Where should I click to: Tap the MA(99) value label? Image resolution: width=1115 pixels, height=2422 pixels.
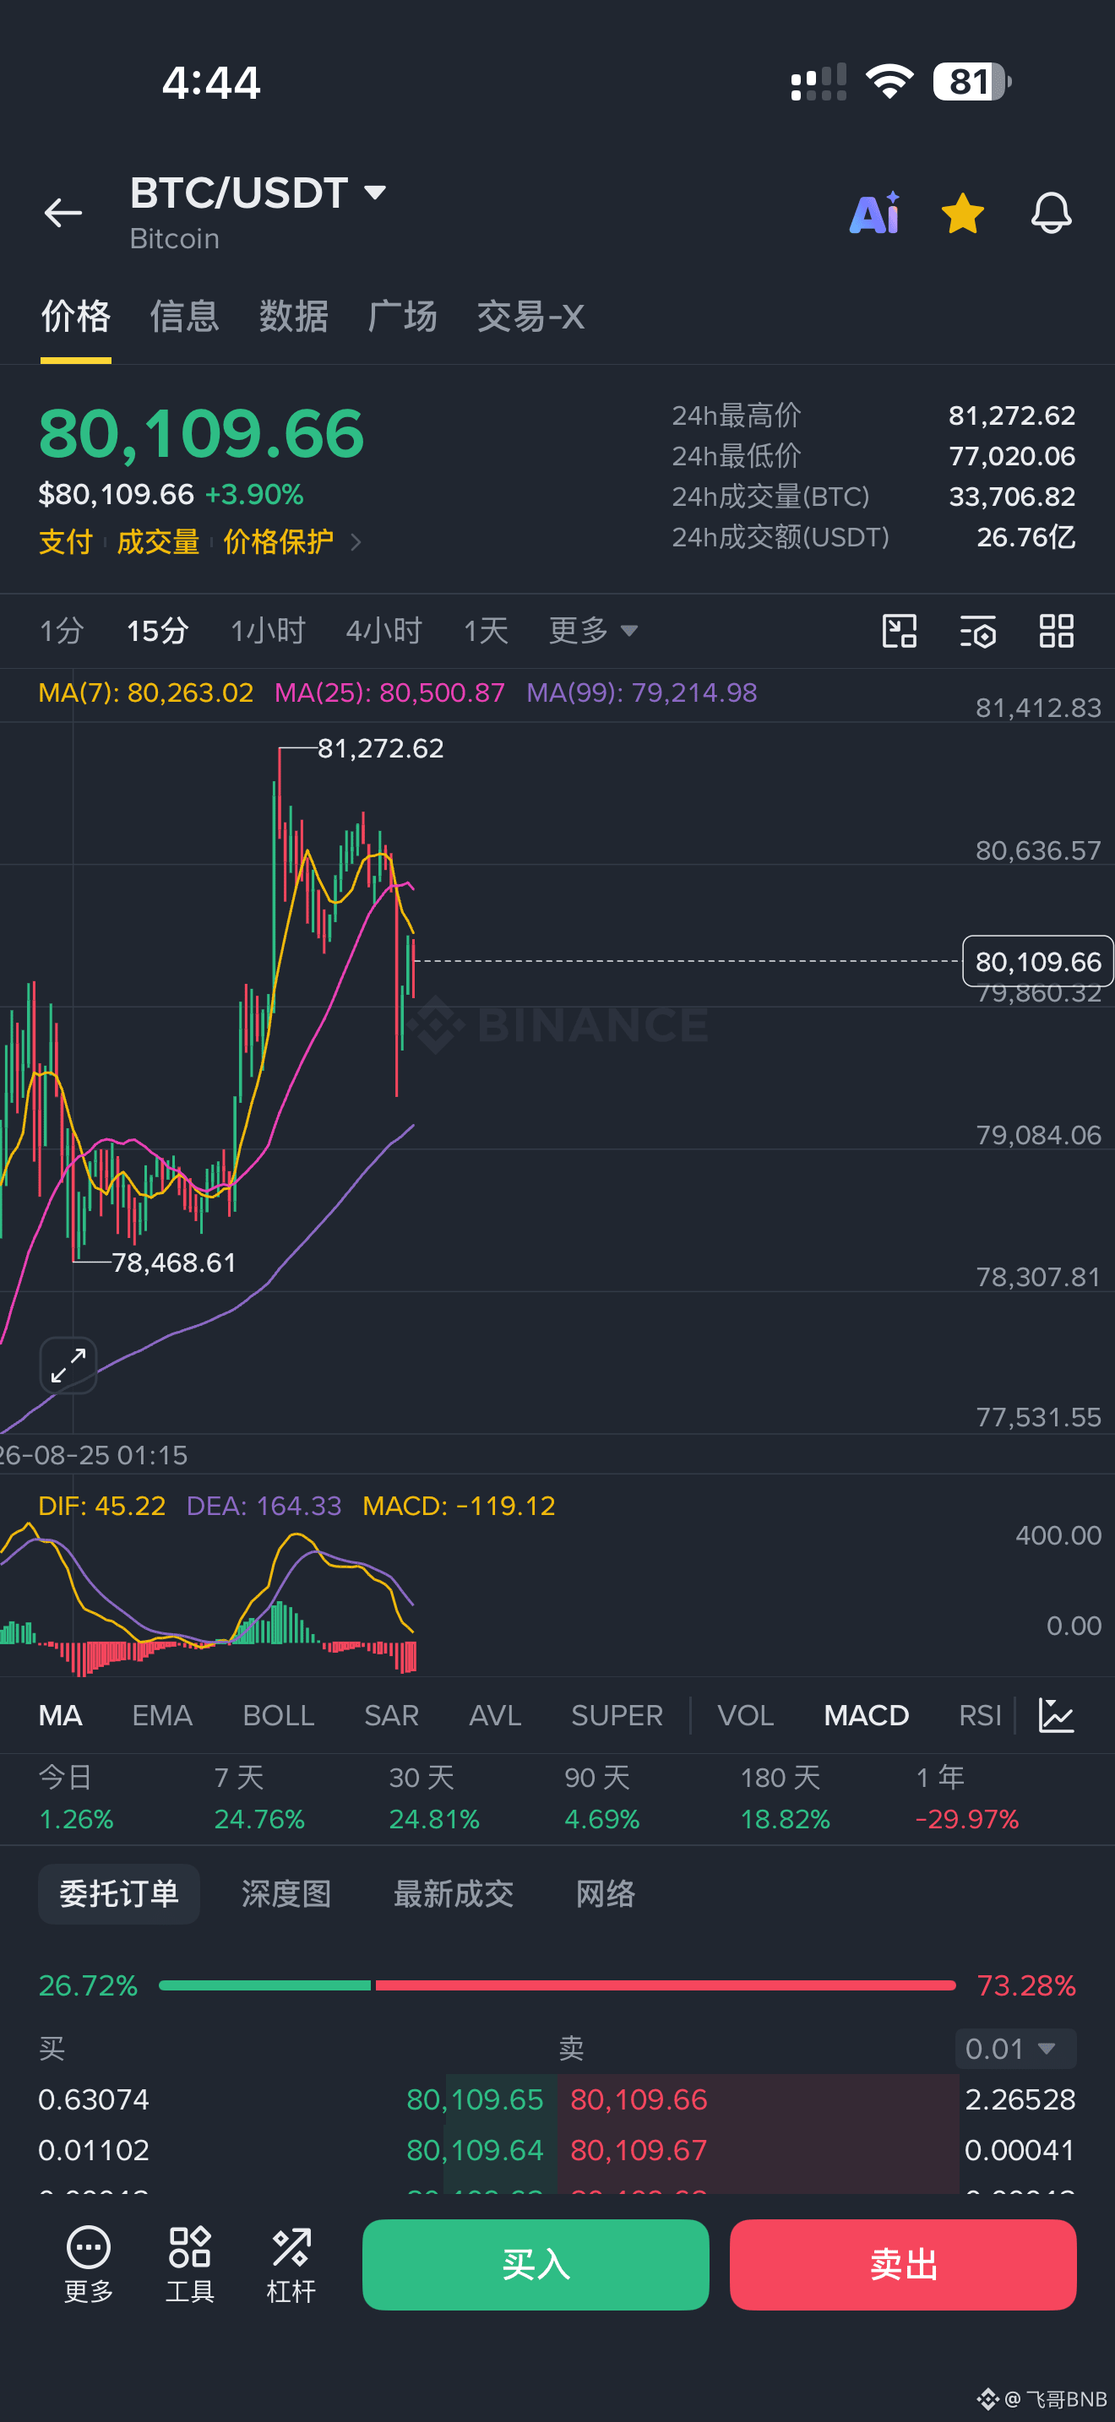pyautogui.click(x=642, y=693)
